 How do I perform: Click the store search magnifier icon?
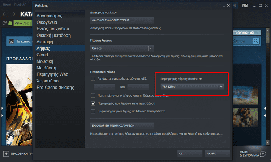tap(256, 41)
